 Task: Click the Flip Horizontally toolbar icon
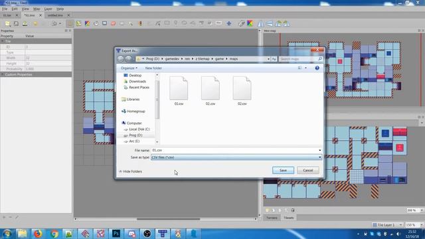(x=261, y=24)
